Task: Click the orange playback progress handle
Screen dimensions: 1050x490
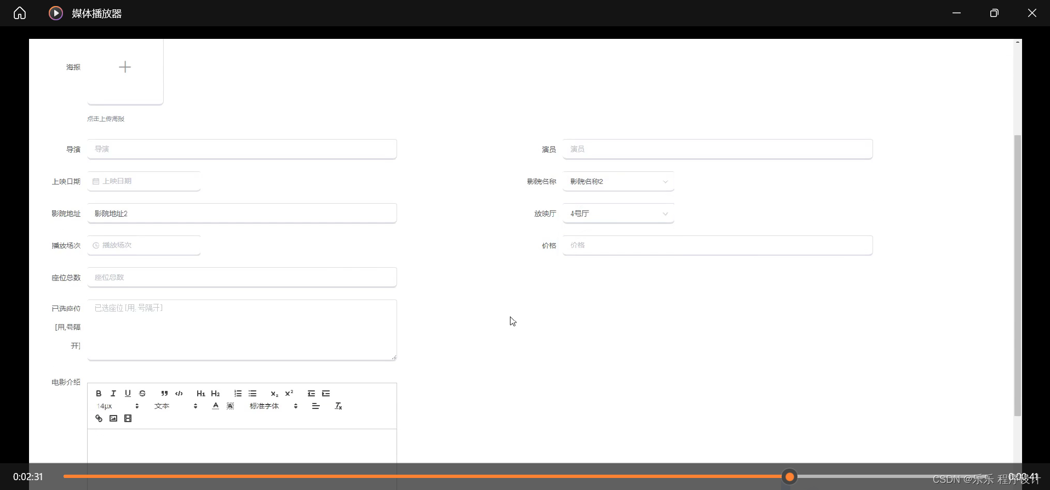Action: pos(789,477)
